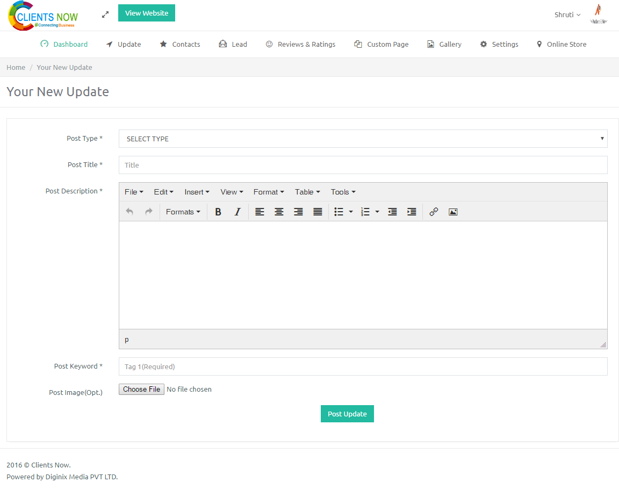The width and height of the screenshot is (619, 504).
Task: Open the Custom Page navigation link
Action: pos(382,44)
